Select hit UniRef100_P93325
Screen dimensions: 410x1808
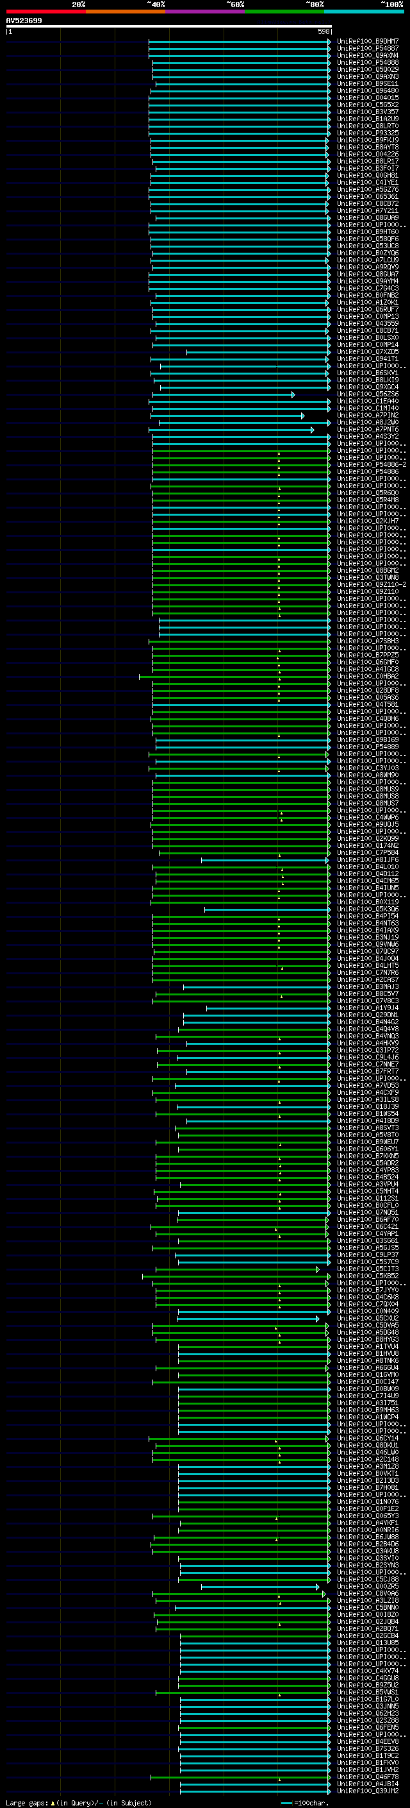368,133
